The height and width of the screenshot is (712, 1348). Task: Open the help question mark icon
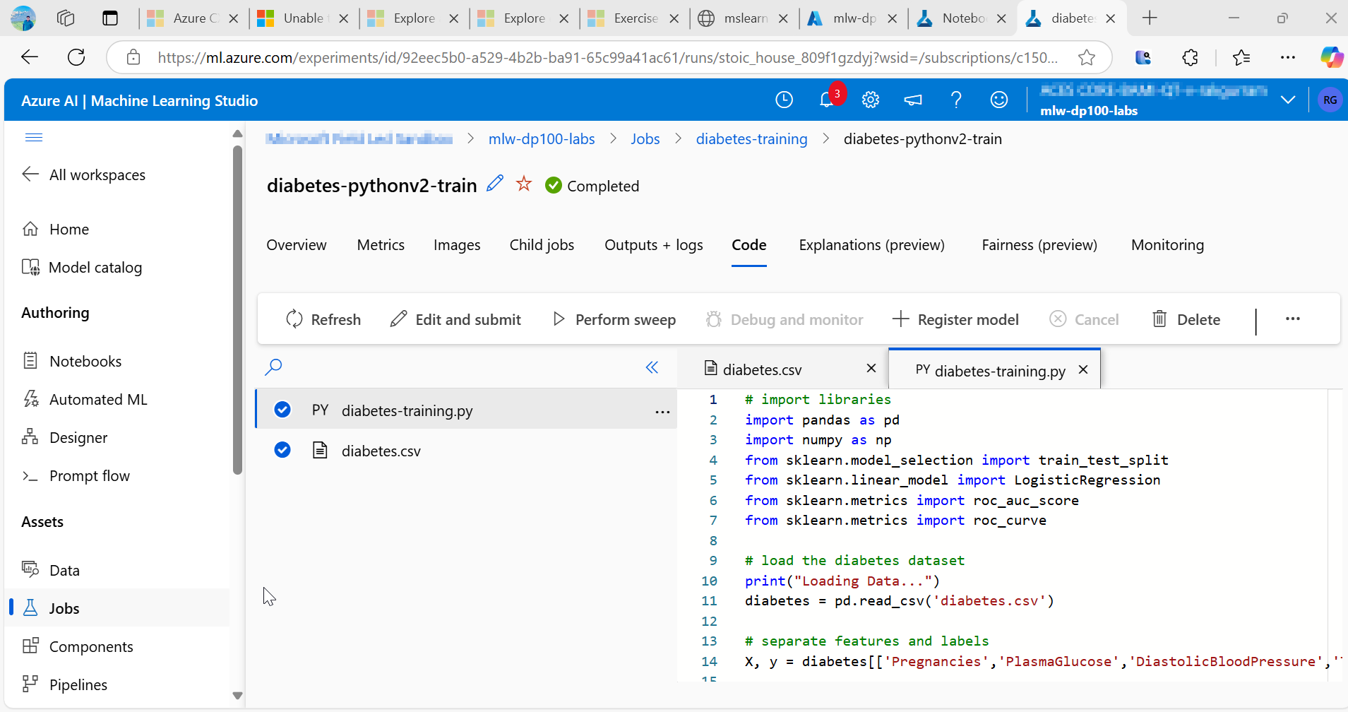tap(956, 100)
